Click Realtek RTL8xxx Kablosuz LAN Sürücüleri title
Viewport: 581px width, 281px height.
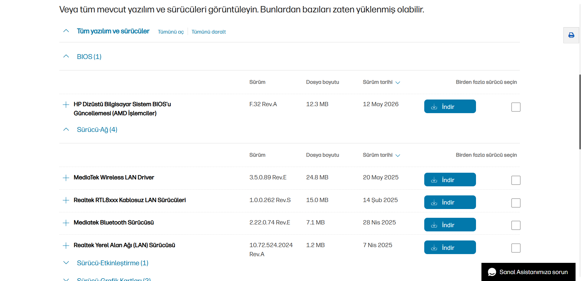[x=130, y=200]
